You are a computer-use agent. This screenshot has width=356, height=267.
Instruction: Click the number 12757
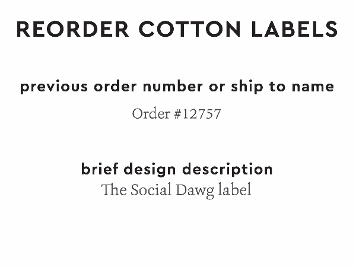(201, 113)
